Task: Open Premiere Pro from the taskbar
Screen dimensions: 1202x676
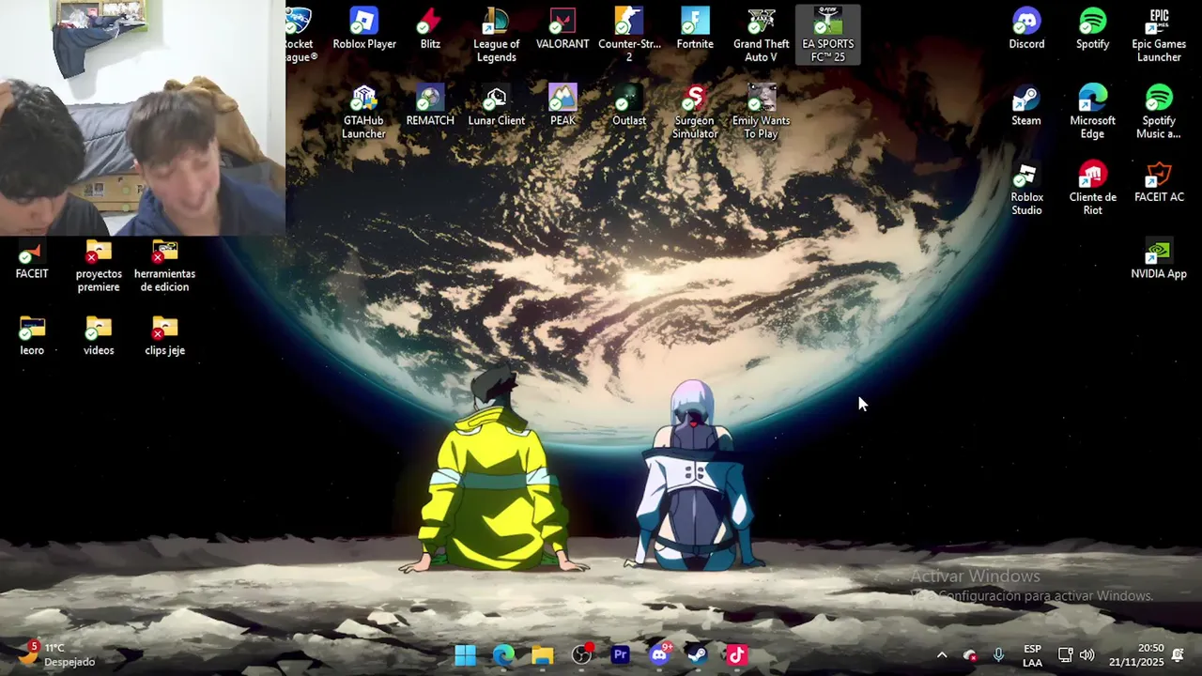Action: 621,654
